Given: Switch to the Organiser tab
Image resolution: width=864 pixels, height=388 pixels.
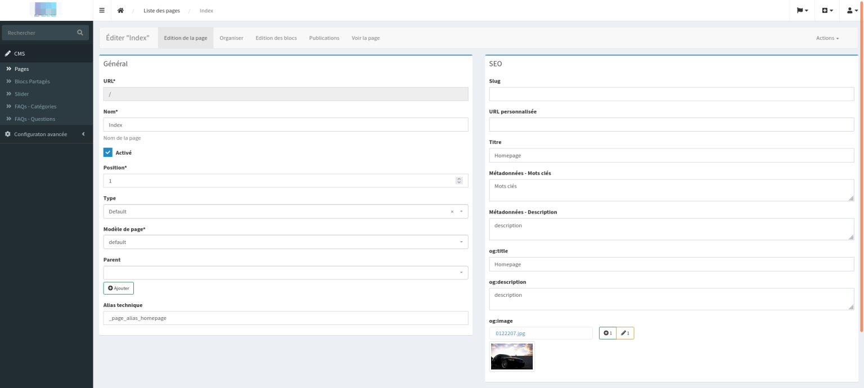Looking at the screenshot, I should pos(231,38).
